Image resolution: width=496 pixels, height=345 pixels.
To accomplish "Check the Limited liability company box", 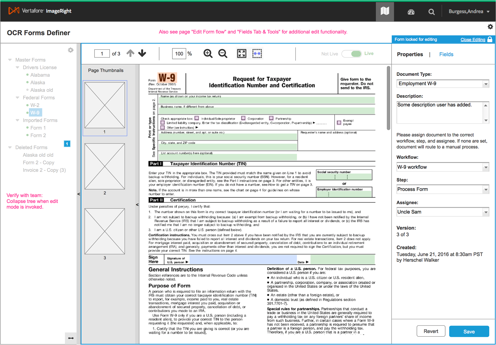I will pos(163,123).
